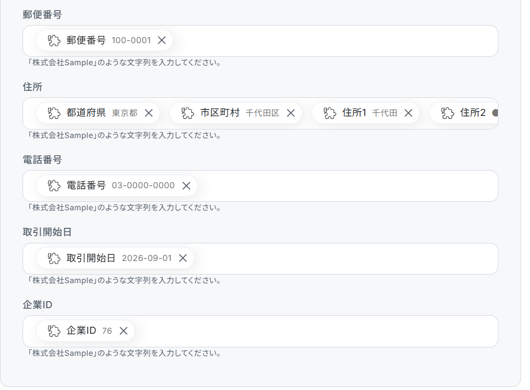
Task: Click the puzzle icon on 都道府県 chip
Action: click(54, 113)
